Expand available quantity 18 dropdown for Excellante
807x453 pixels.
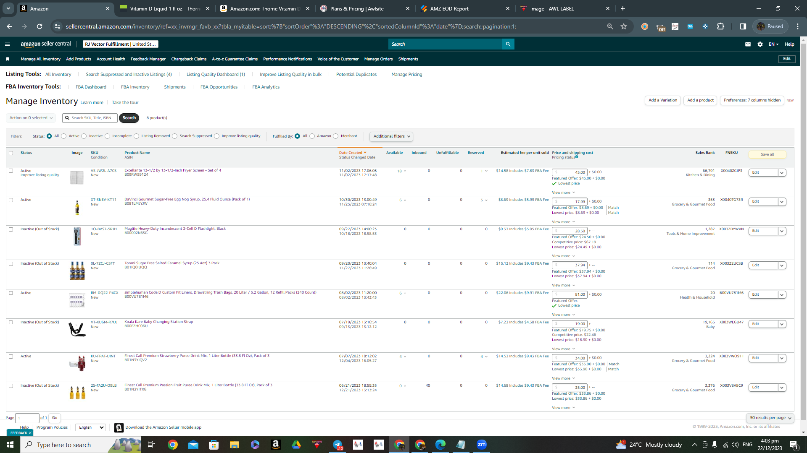pos(402,171)
